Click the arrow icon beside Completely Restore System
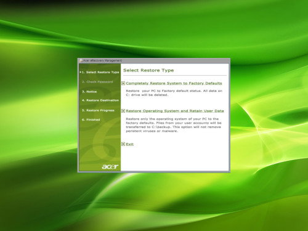This screenshot has width=308, height=231. click(x=123, y=83)
